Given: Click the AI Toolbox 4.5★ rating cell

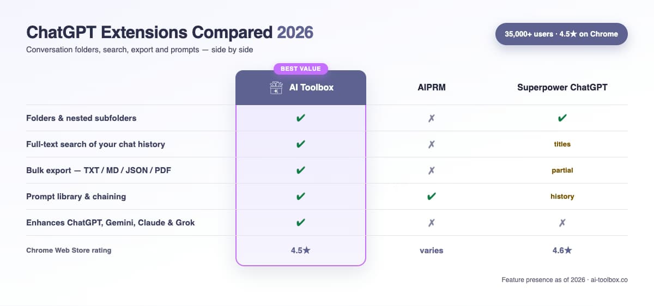Looking at the screenshot, I should (x=301, y=250).
